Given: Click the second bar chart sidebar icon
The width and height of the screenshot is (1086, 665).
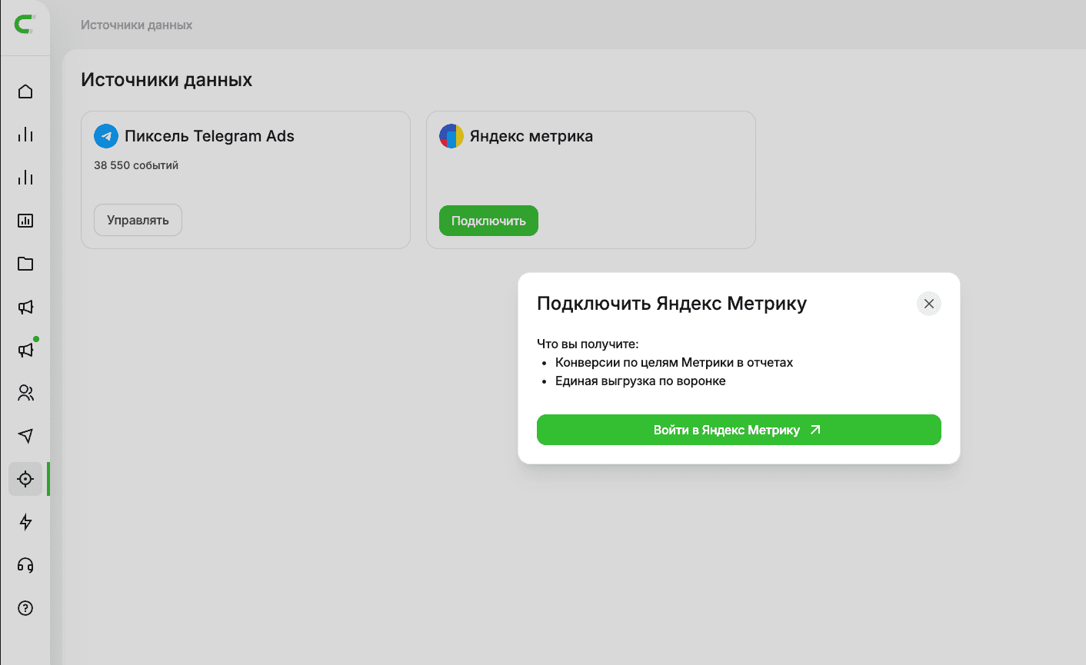Looking at the screenshot, I should pyautogui.click(x=25, y=178).
